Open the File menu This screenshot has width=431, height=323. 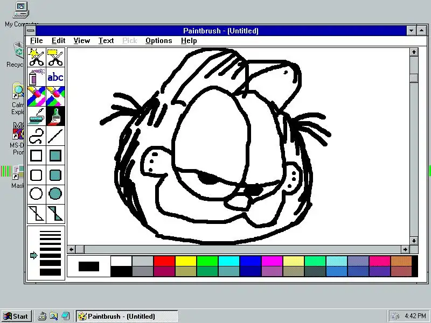(36, 41)
